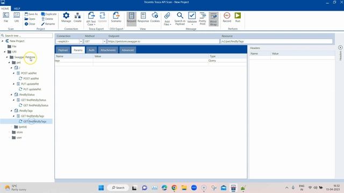Show hidden system tray icons
The width and height of the screenshot is (344, 193).
(x=286, y=188)
